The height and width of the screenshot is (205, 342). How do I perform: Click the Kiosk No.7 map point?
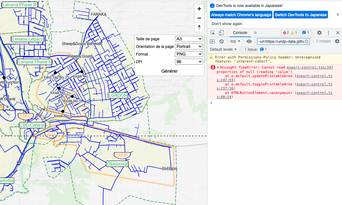pos(81,72)
